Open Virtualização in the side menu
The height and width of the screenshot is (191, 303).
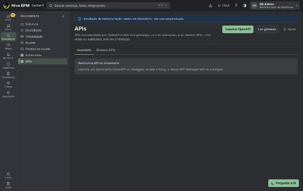point(43,37)
